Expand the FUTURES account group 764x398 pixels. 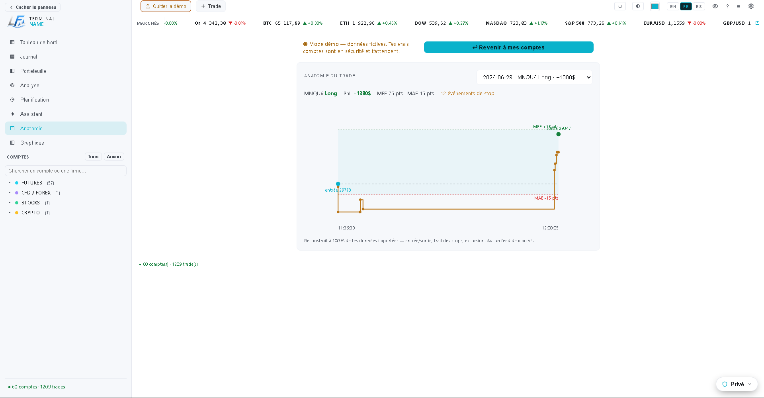coord(10,183)
